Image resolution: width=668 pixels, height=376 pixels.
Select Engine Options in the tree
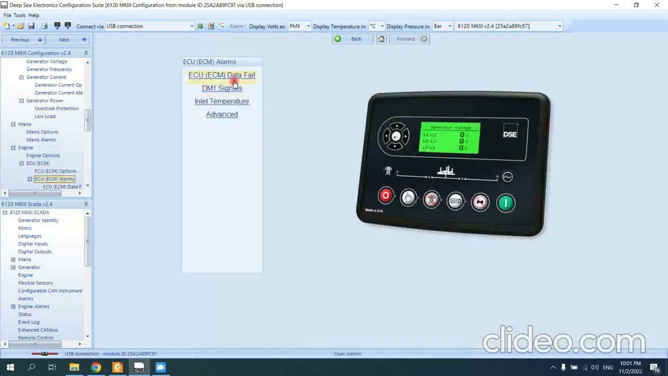point(43,156)
